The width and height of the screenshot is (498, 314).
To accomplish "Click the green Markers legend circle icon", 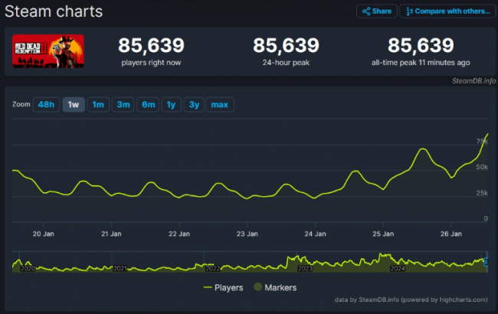I will 257,287.
